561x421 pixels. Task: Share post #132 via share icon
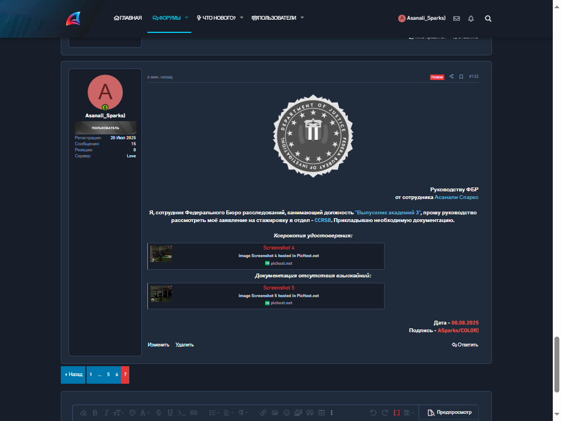click(x=451, y=76)
